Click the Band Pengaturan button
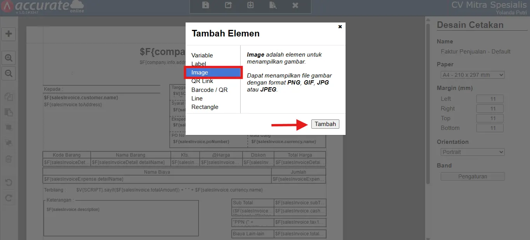 tap(473, 176)
